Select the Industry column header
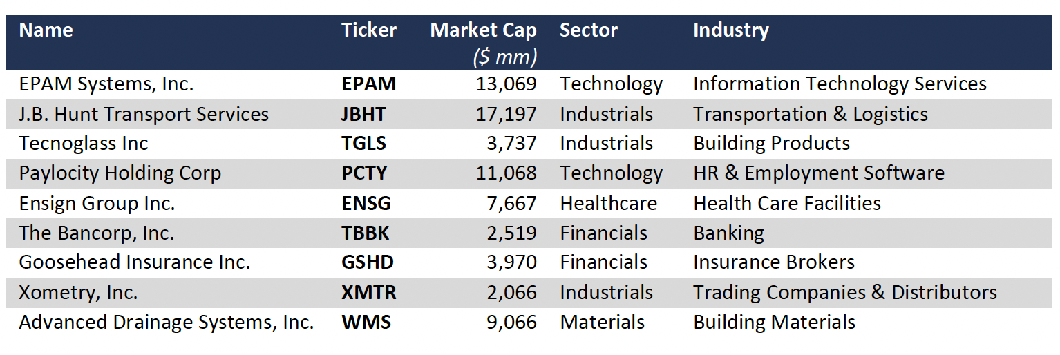Screen dimensions: 1060x355 pyautogui.click(x=730, y=30)
